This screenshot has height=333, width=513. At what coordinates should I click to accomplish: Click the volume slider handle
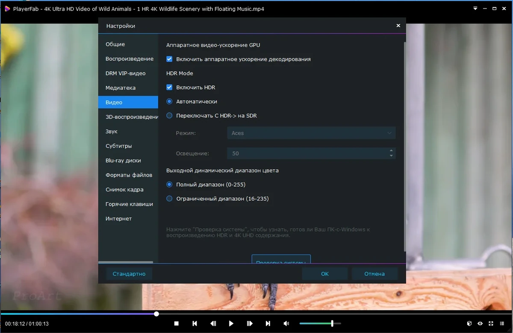(x=332, y=324)
